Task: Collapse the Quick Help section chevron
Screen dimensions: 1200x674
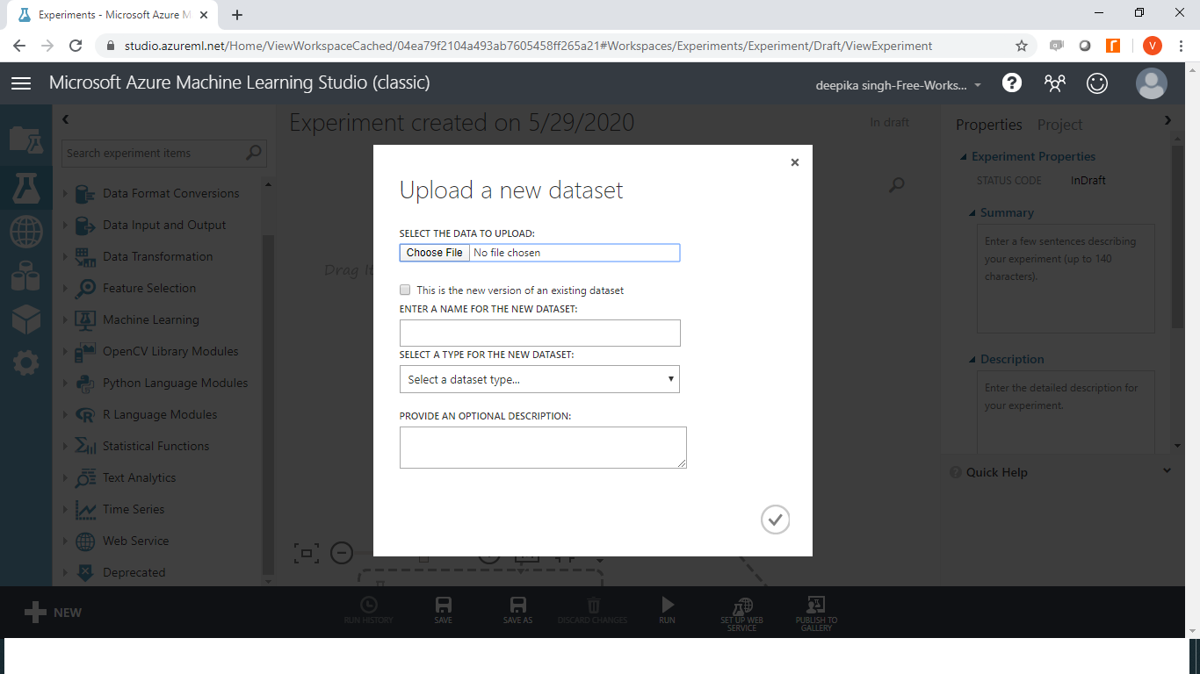Action: (1167, 471)
